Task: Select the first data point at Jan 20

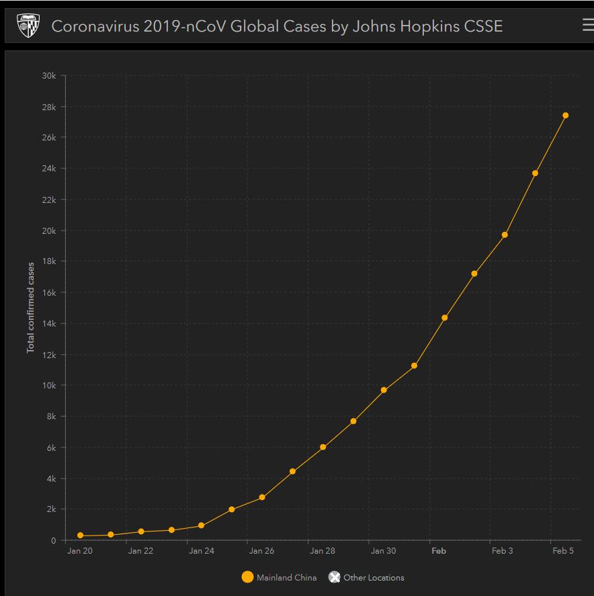Action: (81, 536)
